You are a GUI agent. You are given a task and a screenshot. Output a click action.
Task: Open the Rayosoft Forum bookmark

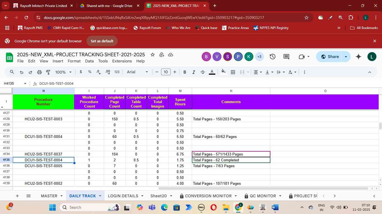(x=147, y=28)
